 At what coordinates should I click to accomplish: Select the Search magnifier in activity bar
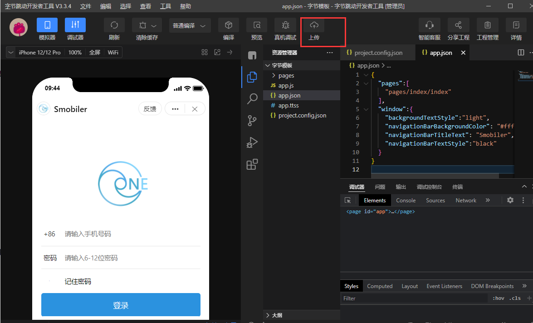[x=252, y=99]
